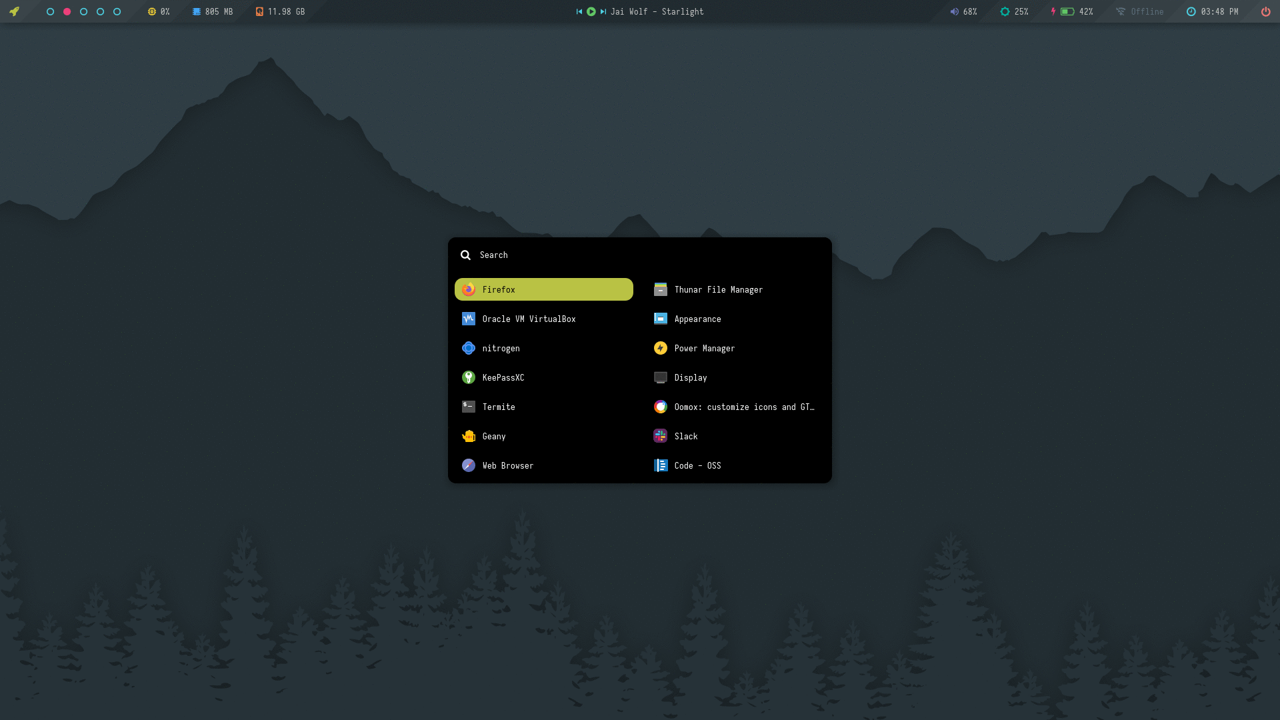Click the power button icon
The image size is (1280, 720).
coord(1265,11)
